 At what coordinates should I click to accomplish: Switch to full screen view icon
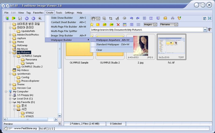tap(210, 18)
